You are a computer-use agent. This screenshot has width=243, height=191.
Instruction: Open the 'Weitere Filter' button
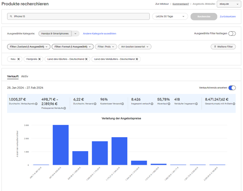click(223, 47)
